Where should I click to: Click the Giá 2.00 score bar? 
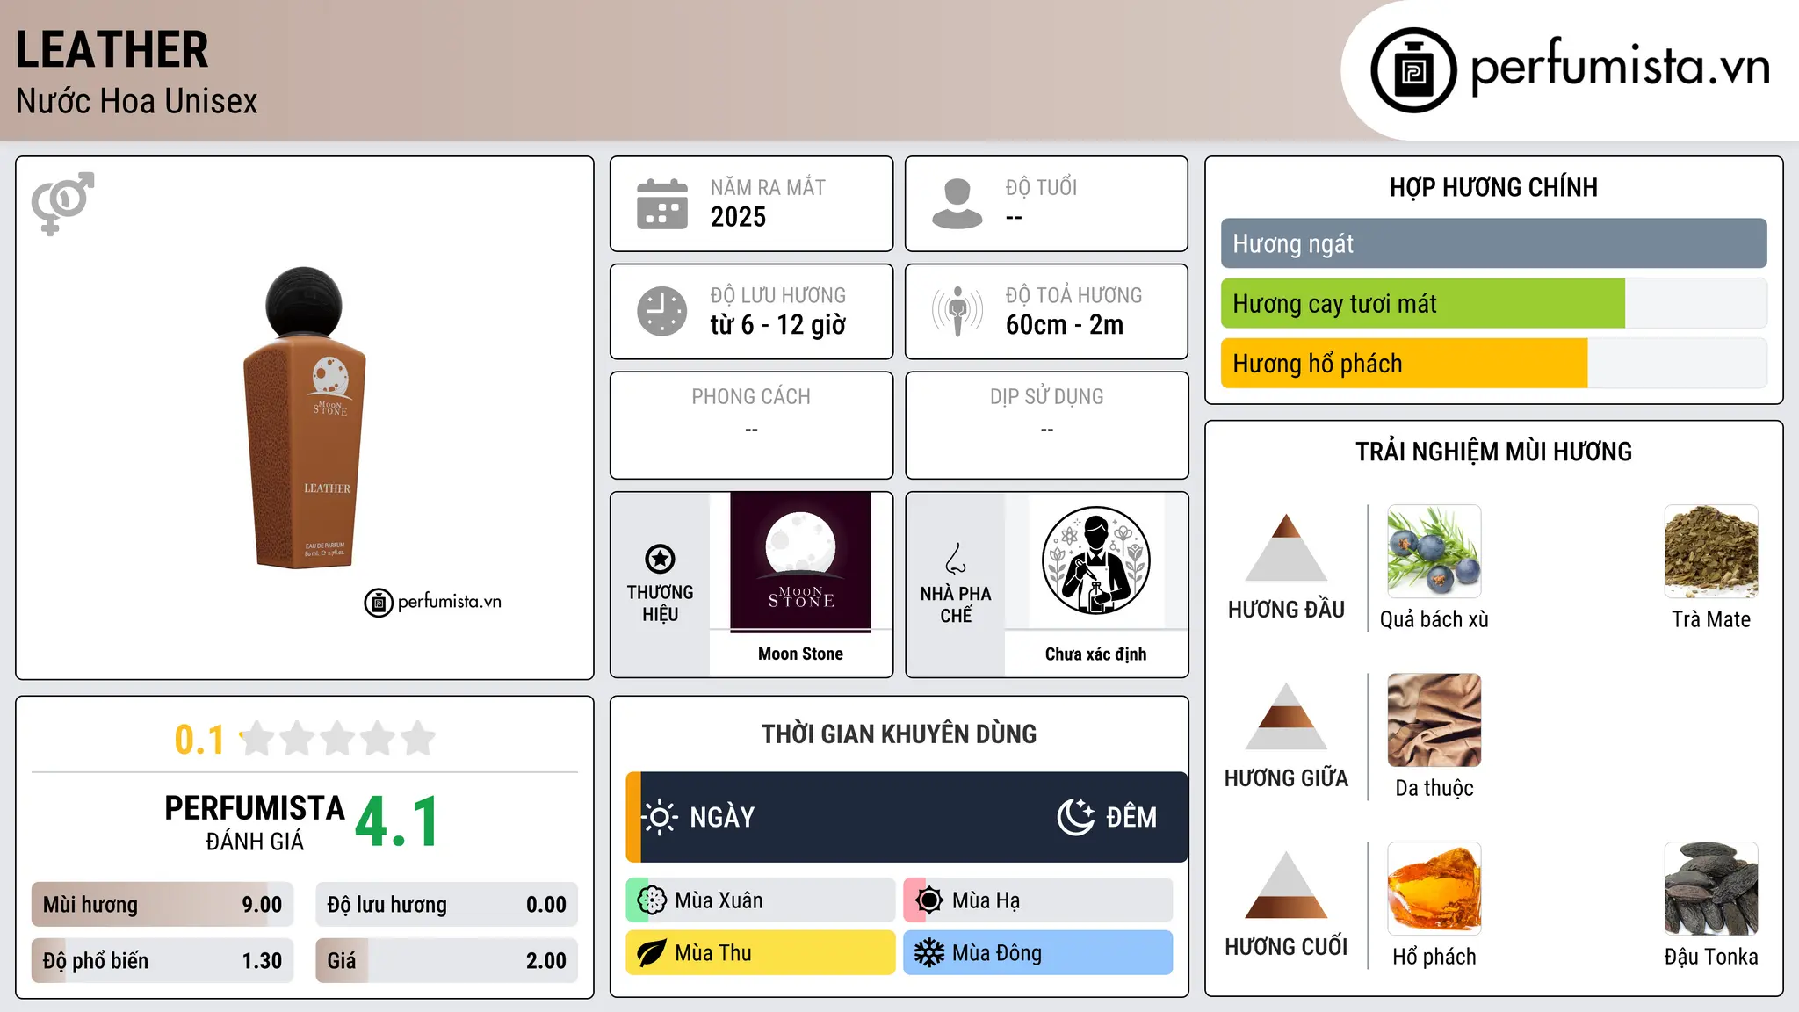click(x=446, y=960)
